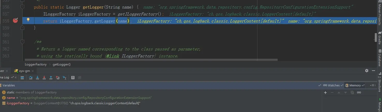
Task: Open the debug panel settings gear
Action: click(x=367, y=71)
